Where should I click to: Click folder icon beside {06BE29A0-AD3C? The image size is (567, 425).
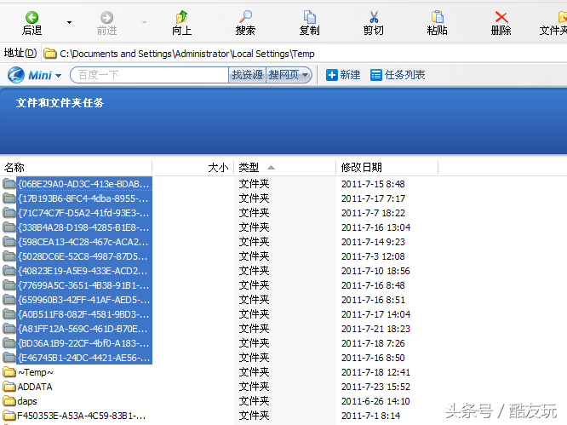(9, 184)
